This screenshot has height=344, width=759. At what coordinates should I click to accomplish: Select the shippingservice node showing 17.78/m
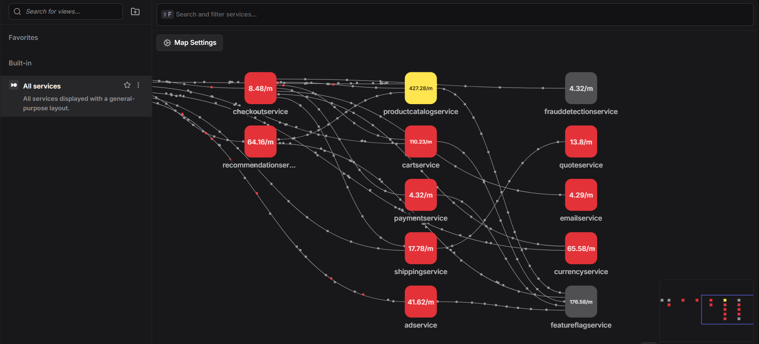pos(421,248)
